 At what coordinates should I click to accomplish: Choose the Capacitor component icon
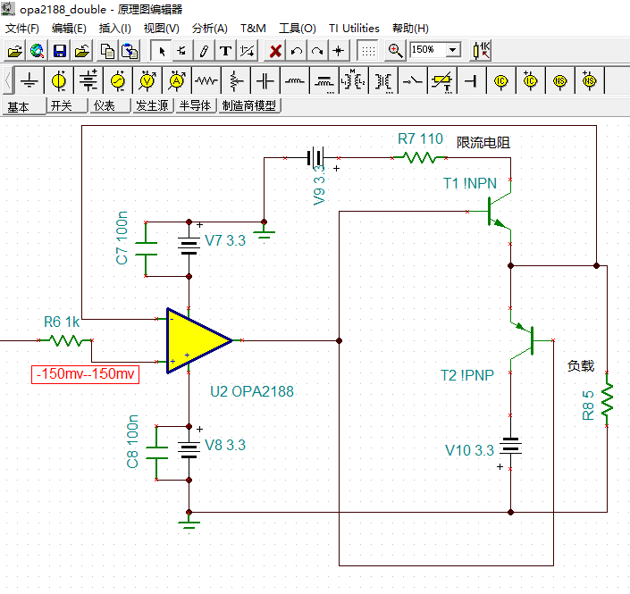click(265, 81)
